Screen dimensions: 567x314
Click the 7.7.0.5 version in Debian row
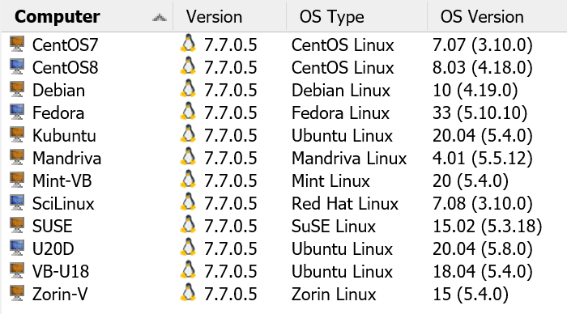230,91
